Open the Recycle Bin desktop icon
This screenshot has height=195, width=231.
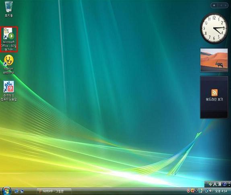pos(9,9)
